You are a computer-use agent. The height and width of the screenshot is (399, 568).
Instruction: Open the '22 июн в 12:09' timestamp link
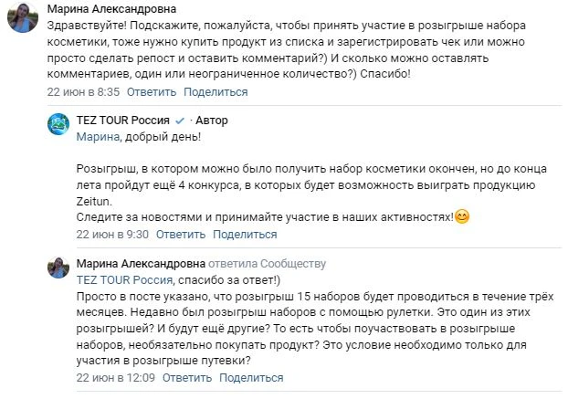(116, 377)
